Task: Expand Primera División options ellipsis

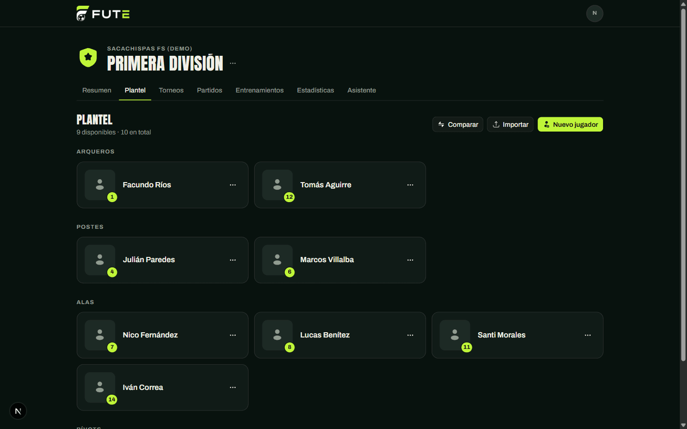Action: coord(233,63)
